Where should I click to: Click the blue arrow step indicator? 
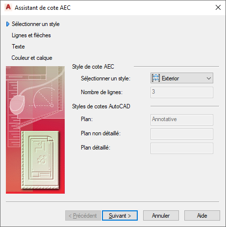point(8,24)
